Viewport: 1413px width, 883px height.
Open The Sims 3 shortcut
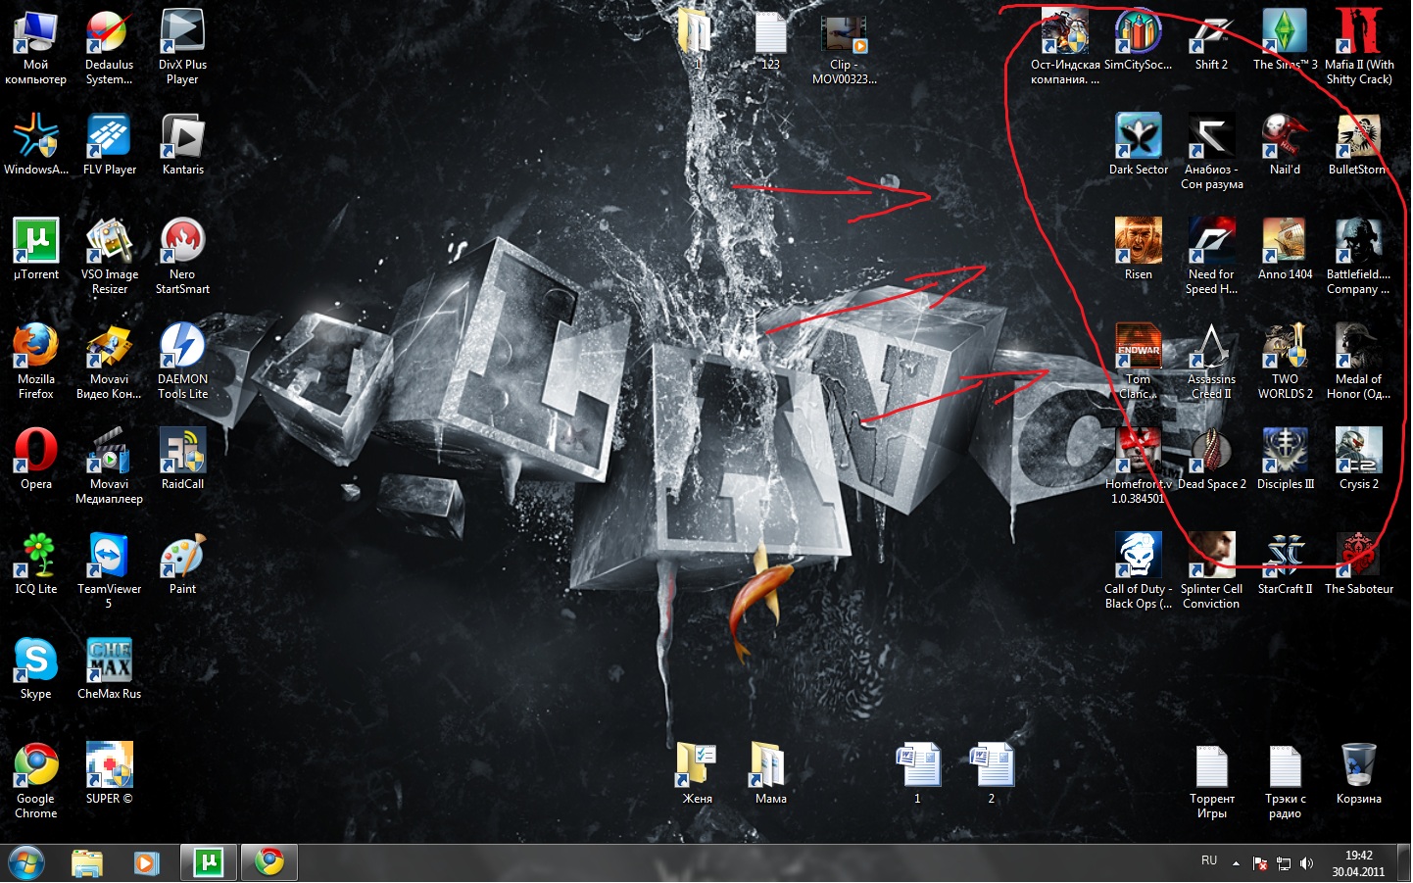[1285, 40]
